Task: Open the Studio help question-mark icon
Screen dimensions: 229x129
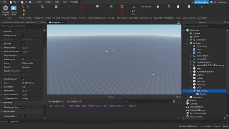Action: coord(211,2)
